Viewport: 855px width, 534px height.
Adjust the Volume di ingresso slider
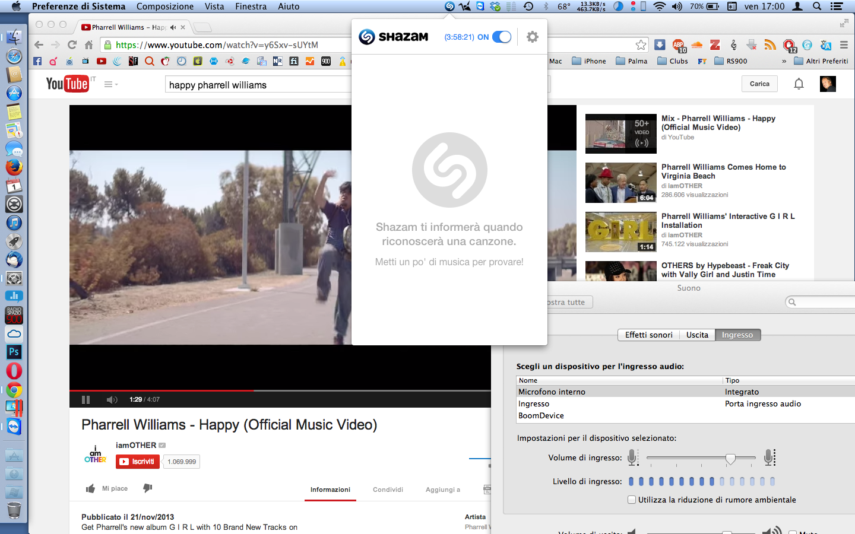(730, 458)
